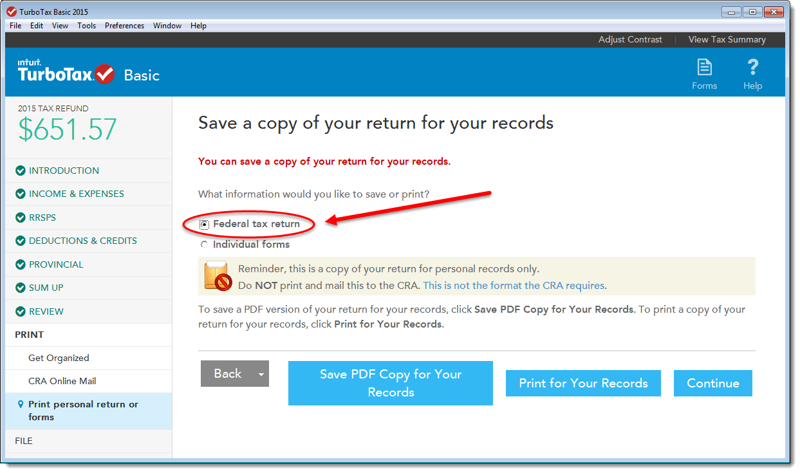Click the location pin beside Print personal return
The height and width of the screenshot is (473, 800).
(x=21, y=405)
